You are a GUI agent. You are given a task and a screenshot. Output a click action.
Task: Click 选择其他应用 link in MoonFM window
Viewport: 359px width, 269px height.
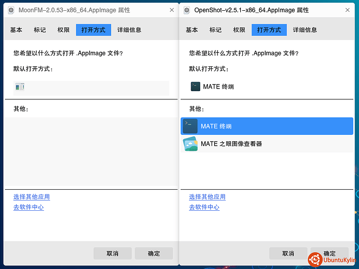[x=32, y=197]
